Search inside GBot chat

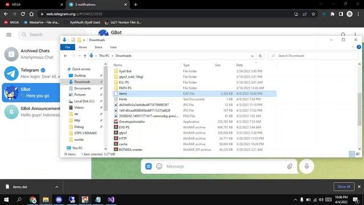343,35
